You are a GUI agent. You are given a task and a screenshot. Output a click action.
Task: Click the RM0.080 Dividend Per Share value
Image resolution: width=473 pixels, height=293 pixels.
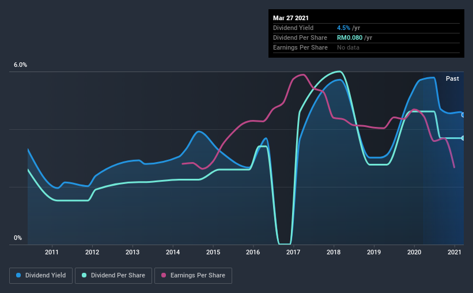click(x=350, y=37)
